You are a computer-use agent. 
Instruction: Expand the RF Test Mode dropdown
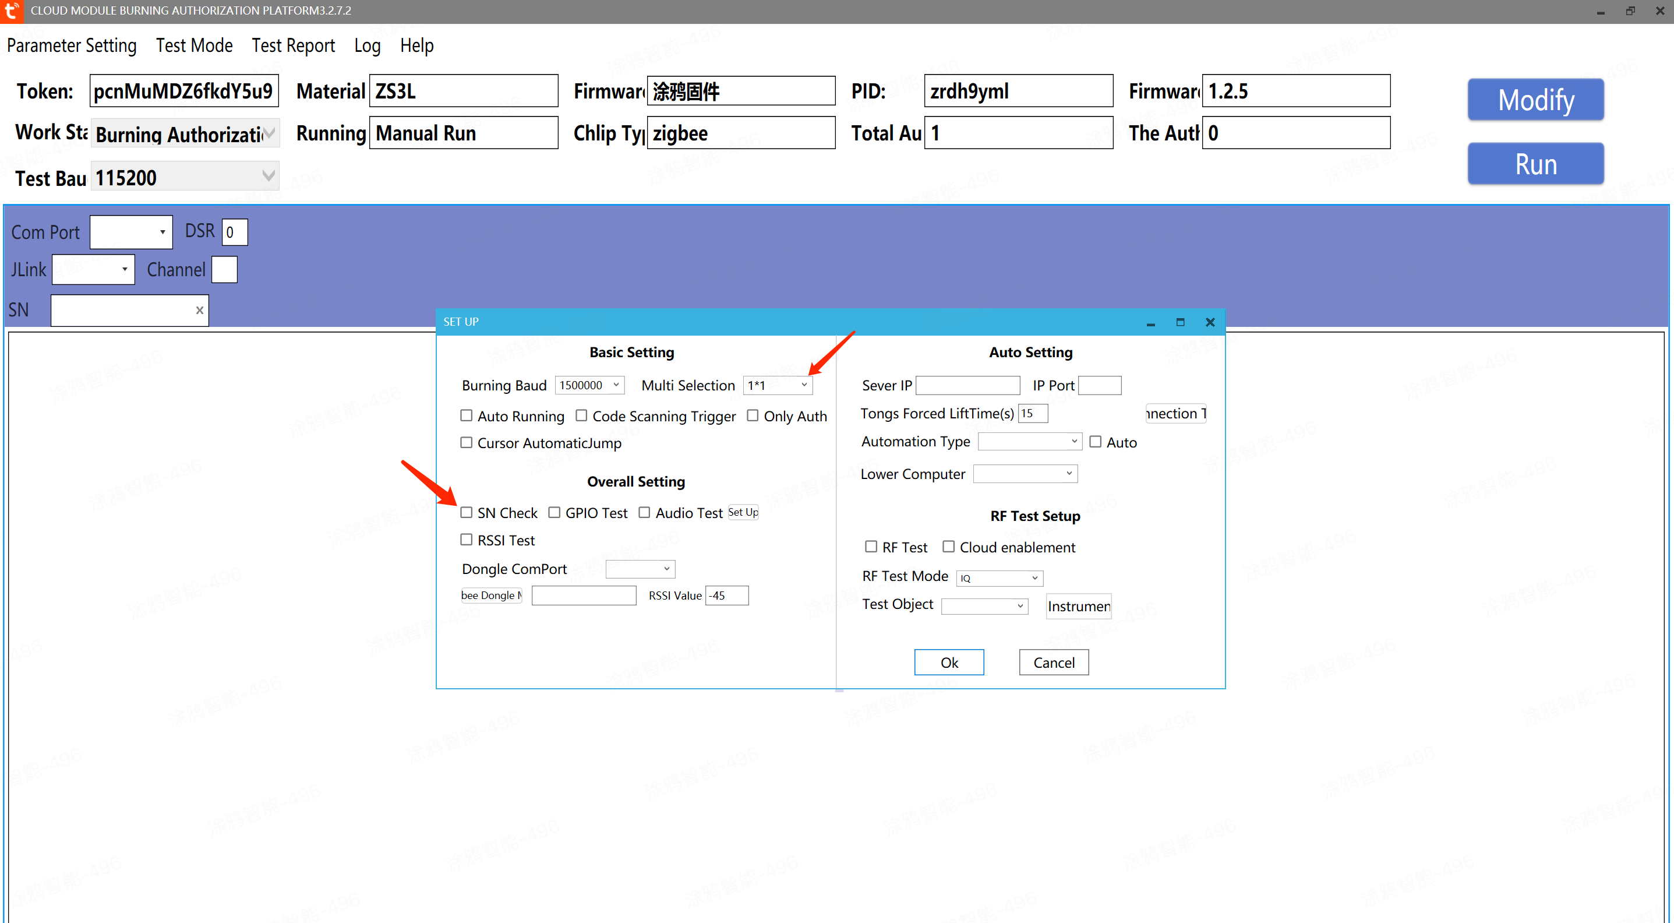click(1034, 578)
